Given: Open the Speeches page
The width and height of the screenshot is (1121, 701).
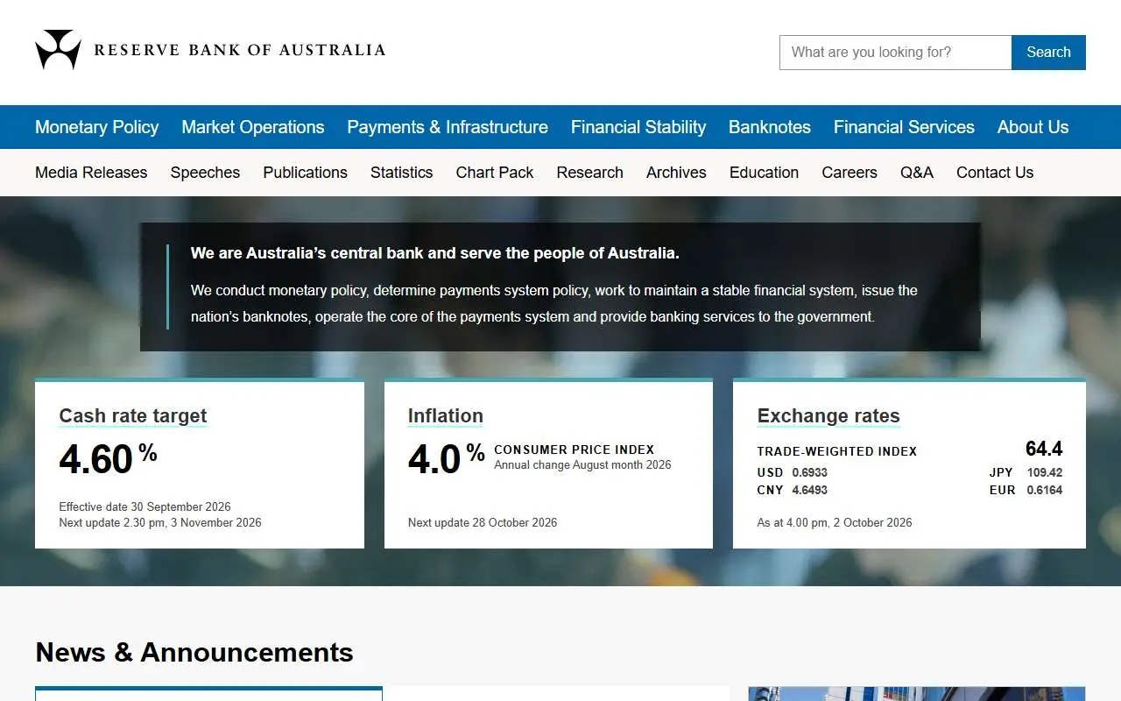Looking at the screenshot, I should coord(205,173).
